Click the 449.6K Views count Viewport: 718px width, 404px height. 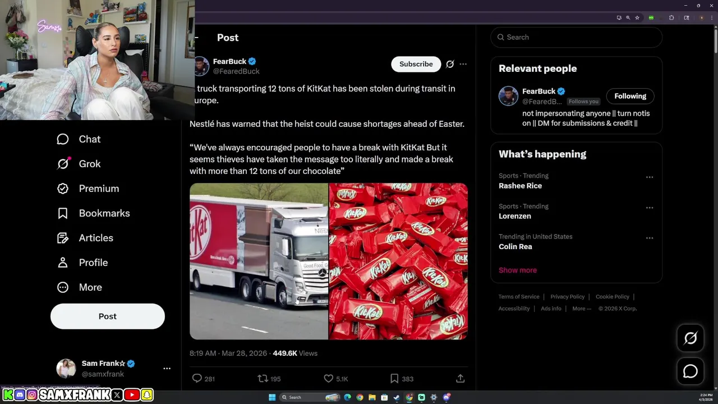(x=295, y=353)
